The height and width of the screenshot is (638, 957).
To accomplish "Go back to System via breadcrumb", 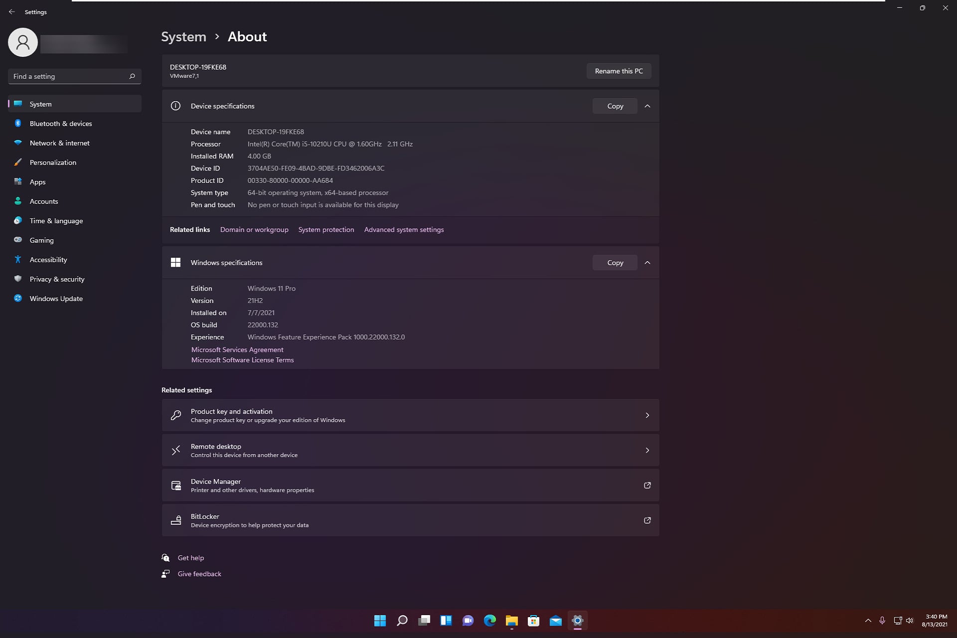I will click(183, 36).
